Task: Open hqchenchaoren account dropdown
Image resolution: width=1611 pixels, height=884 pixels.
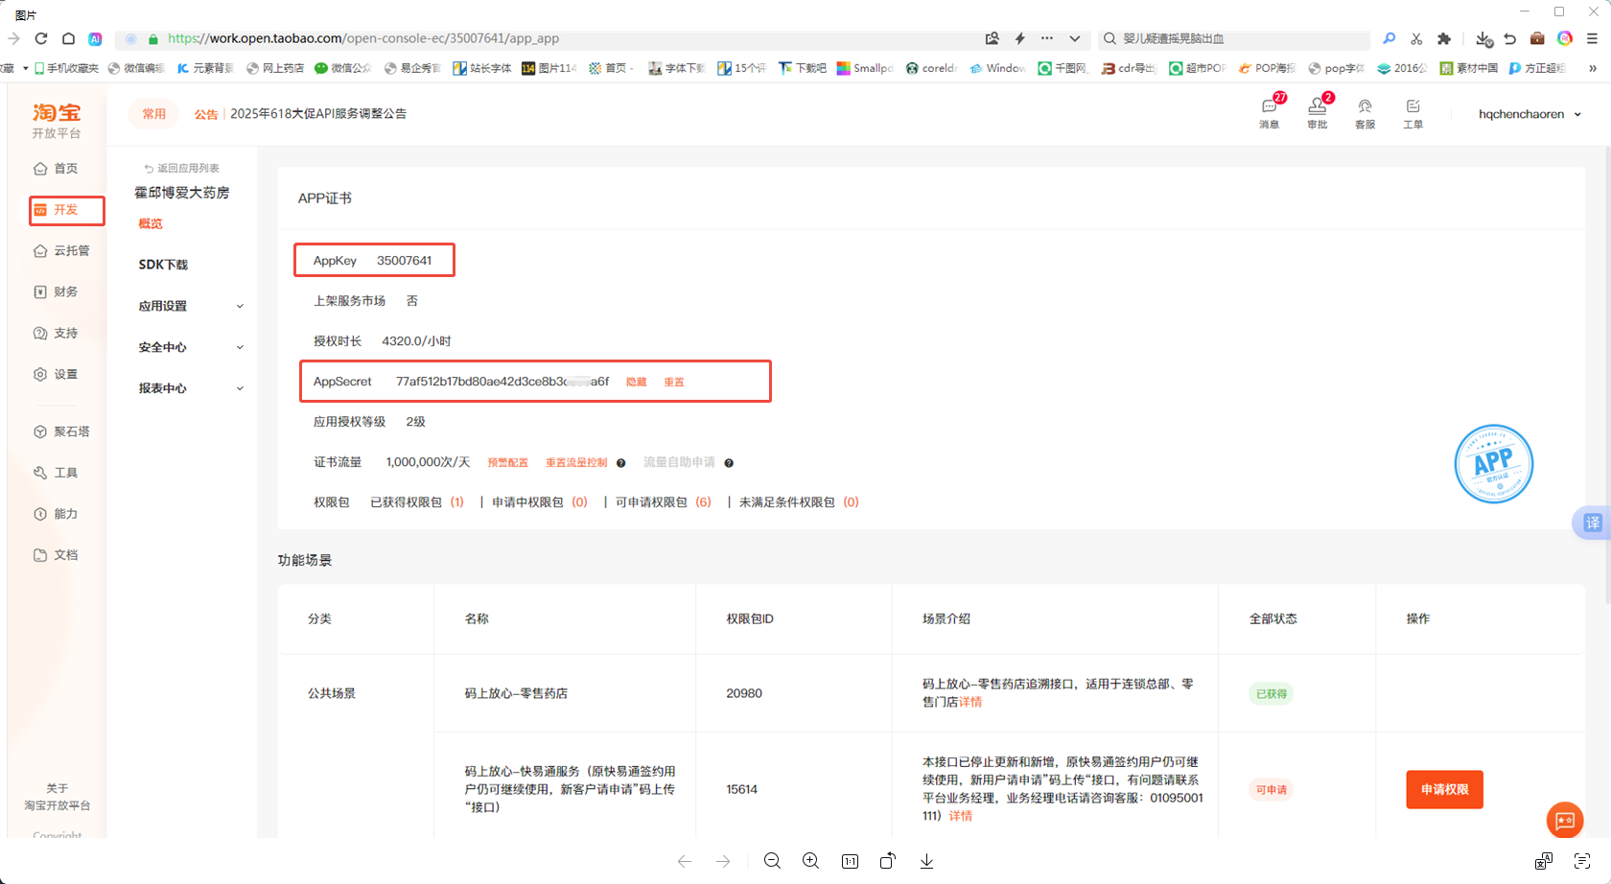Action: click(1529, 114)
